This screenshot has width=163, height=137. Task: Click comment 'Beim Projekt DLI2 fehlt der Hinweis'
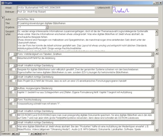coord(85,82)
